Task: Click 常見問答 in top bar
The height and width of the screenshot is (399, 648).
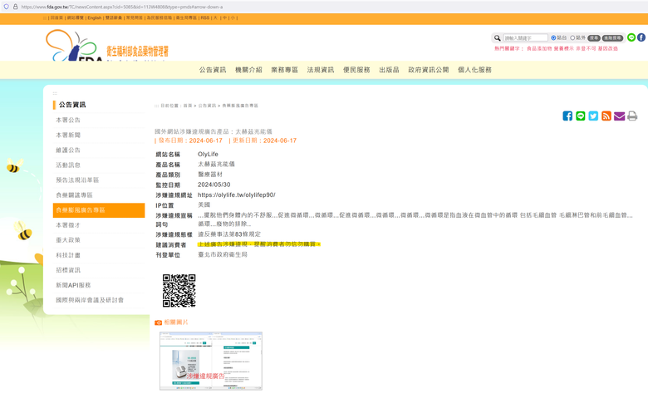Action: (x=135, y=17)
